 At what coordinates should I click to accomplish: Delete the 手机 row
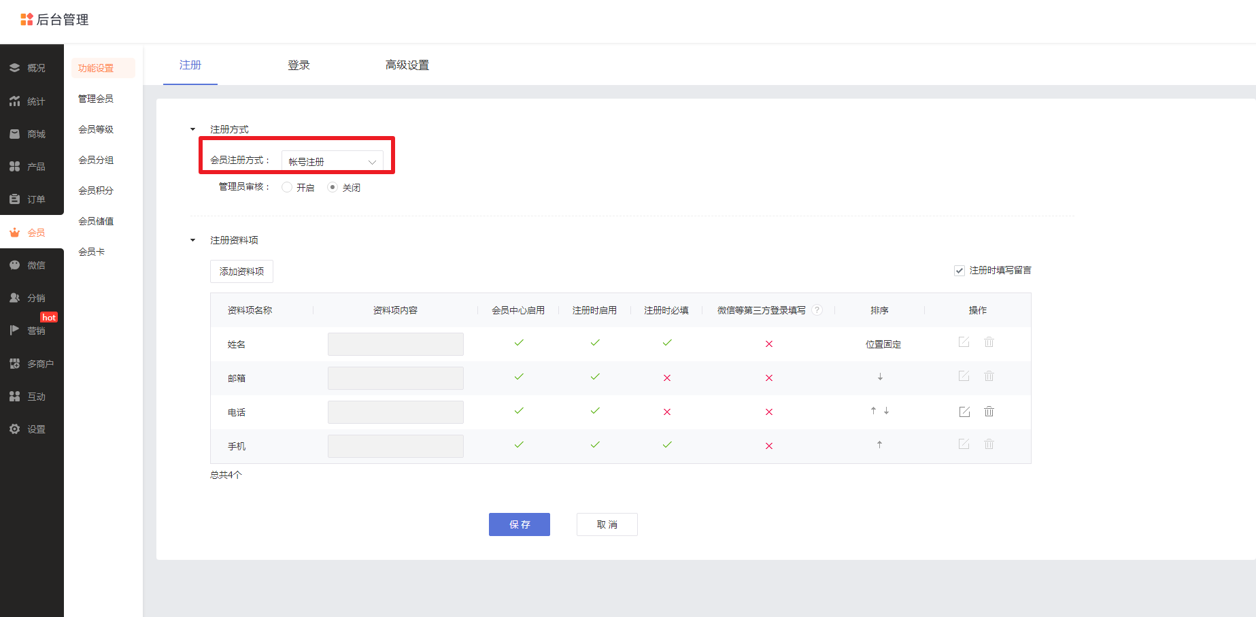[x=989, y=444]
